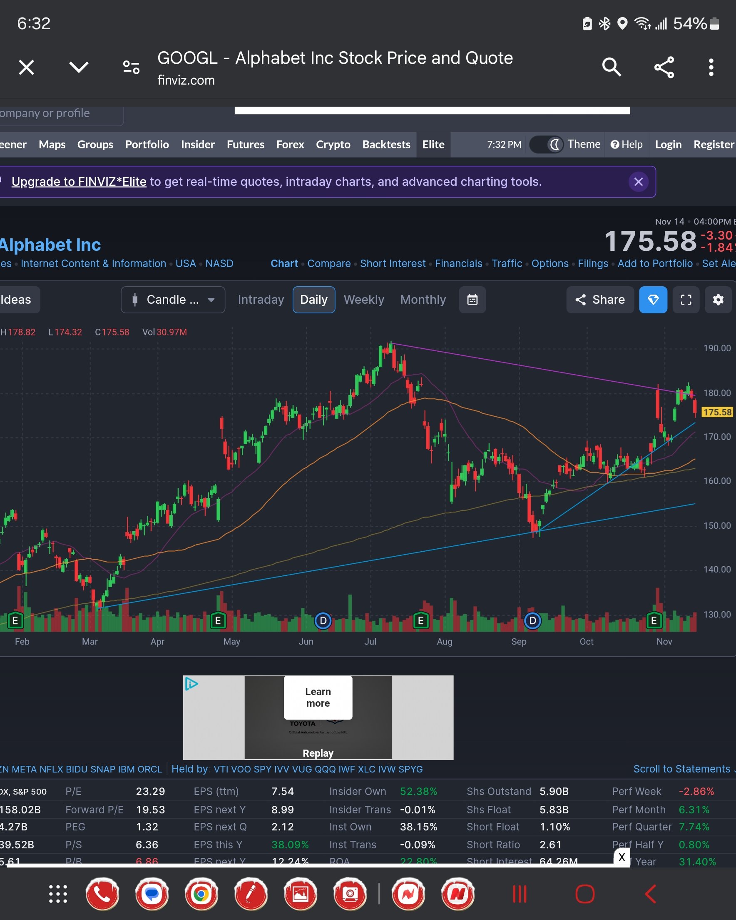Click the earnings E marker near August
736x920 pixels.
tap(420, 620)
